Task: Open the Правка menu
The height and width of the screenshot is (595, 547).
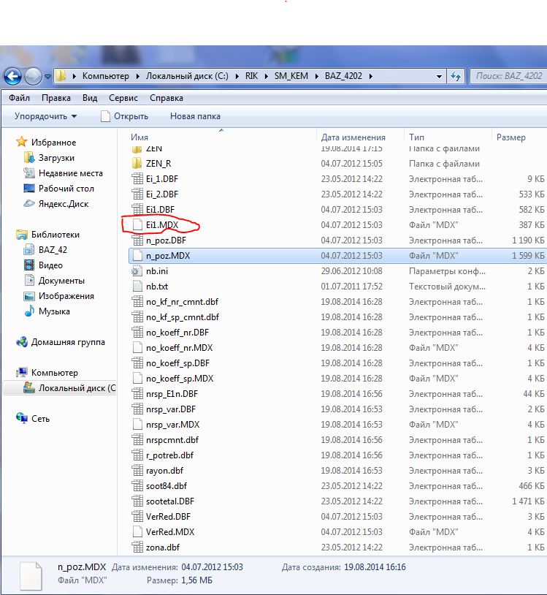Action: pyautogui.click(x=56, y=98)
